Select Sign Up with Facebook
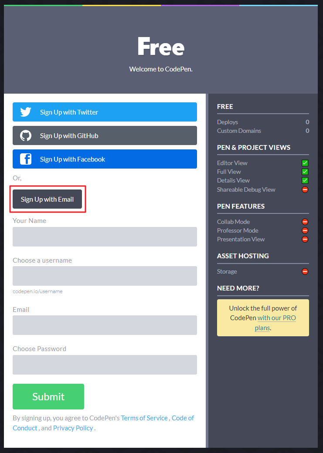 click(105, 159)
